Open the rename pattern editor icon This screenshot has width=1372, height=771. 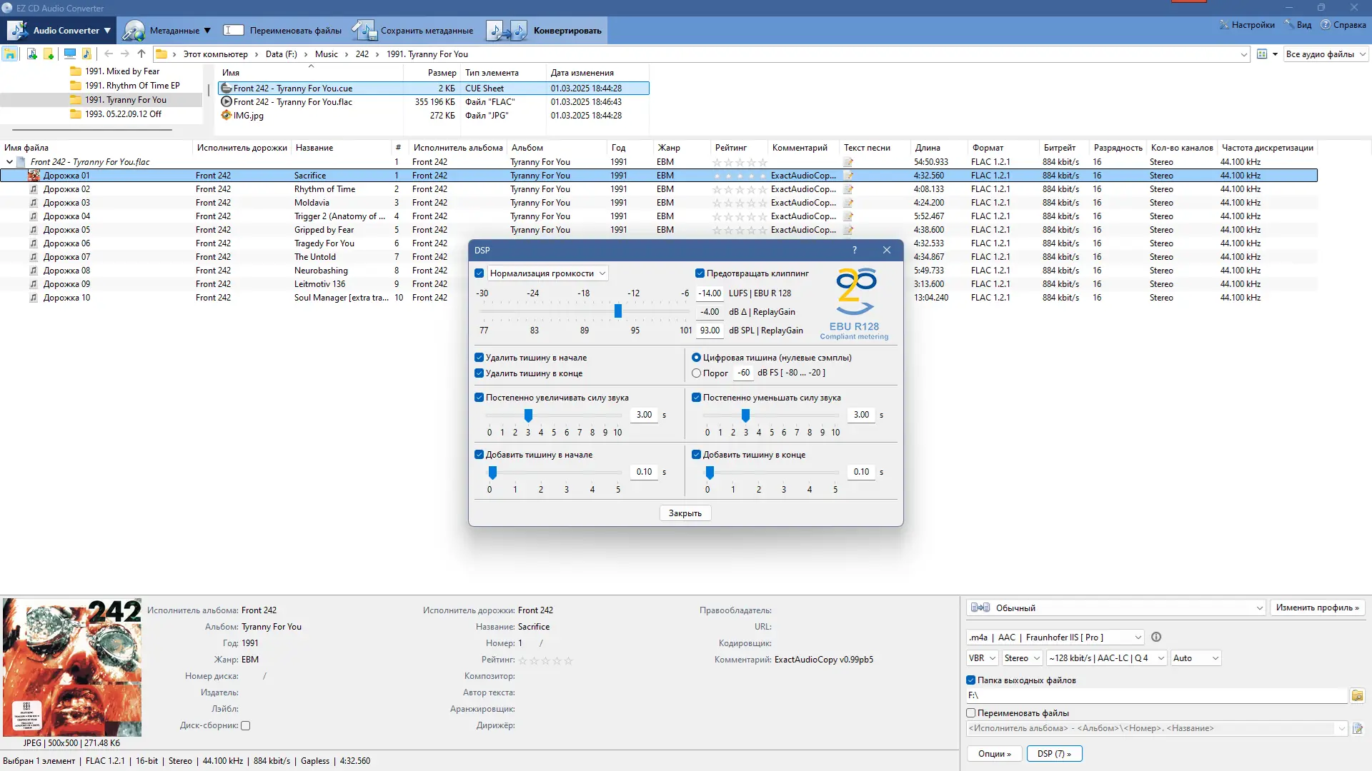point(1357,728)
